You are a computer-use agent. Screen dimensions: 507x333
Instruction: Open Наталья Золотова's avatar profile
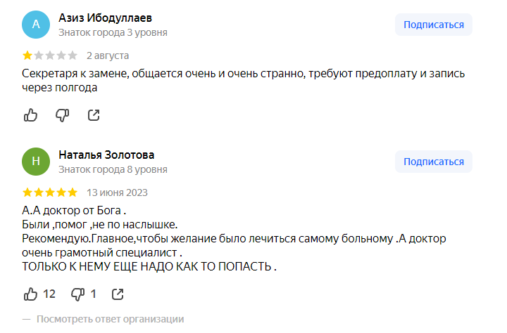pyautogui.click(x=37, y=162)
